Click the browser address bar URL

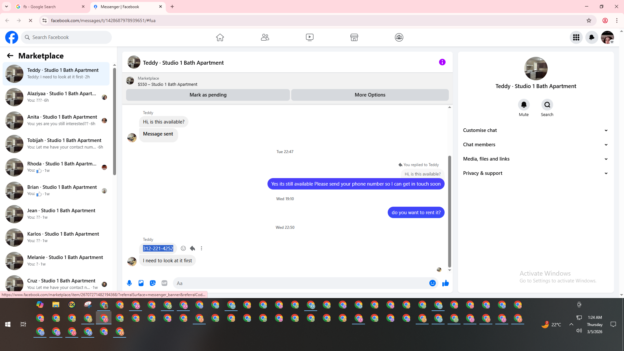[103, 20]
